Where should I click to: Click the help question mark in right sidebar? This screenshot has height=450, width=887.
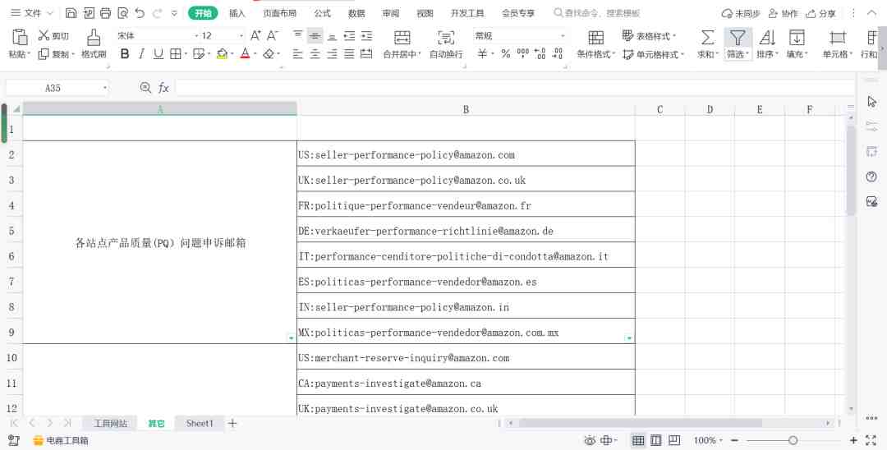(x=871, y=177)
